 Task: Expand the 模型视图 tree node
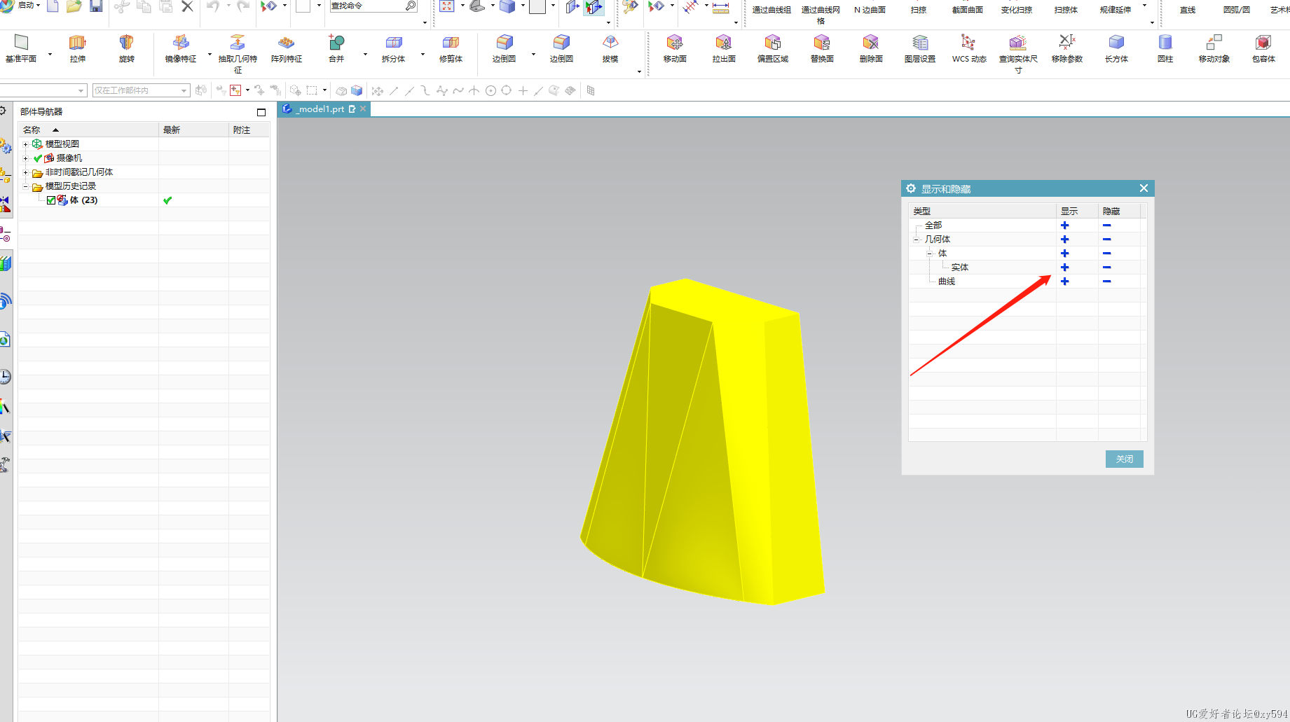click(26, 144)
